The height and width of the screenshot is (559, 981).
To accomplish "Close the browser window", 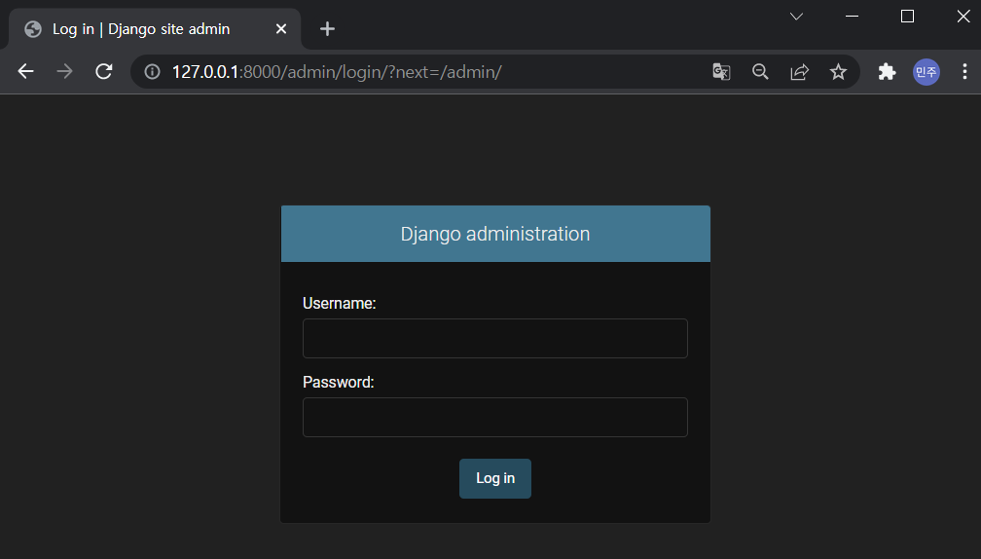I will pyautogui.click(x=963, y=17).
